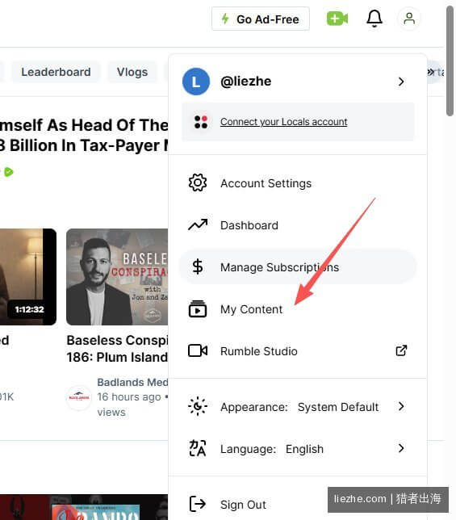Open the video thumbnail showing 1:12:32
This screenshot has width=456, height=520.
click(28, 277)
